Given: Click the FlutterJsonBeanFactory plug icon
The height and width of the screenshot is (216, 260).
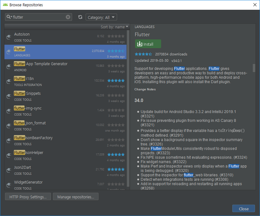Looking at the screenshot, I should 8,141.
